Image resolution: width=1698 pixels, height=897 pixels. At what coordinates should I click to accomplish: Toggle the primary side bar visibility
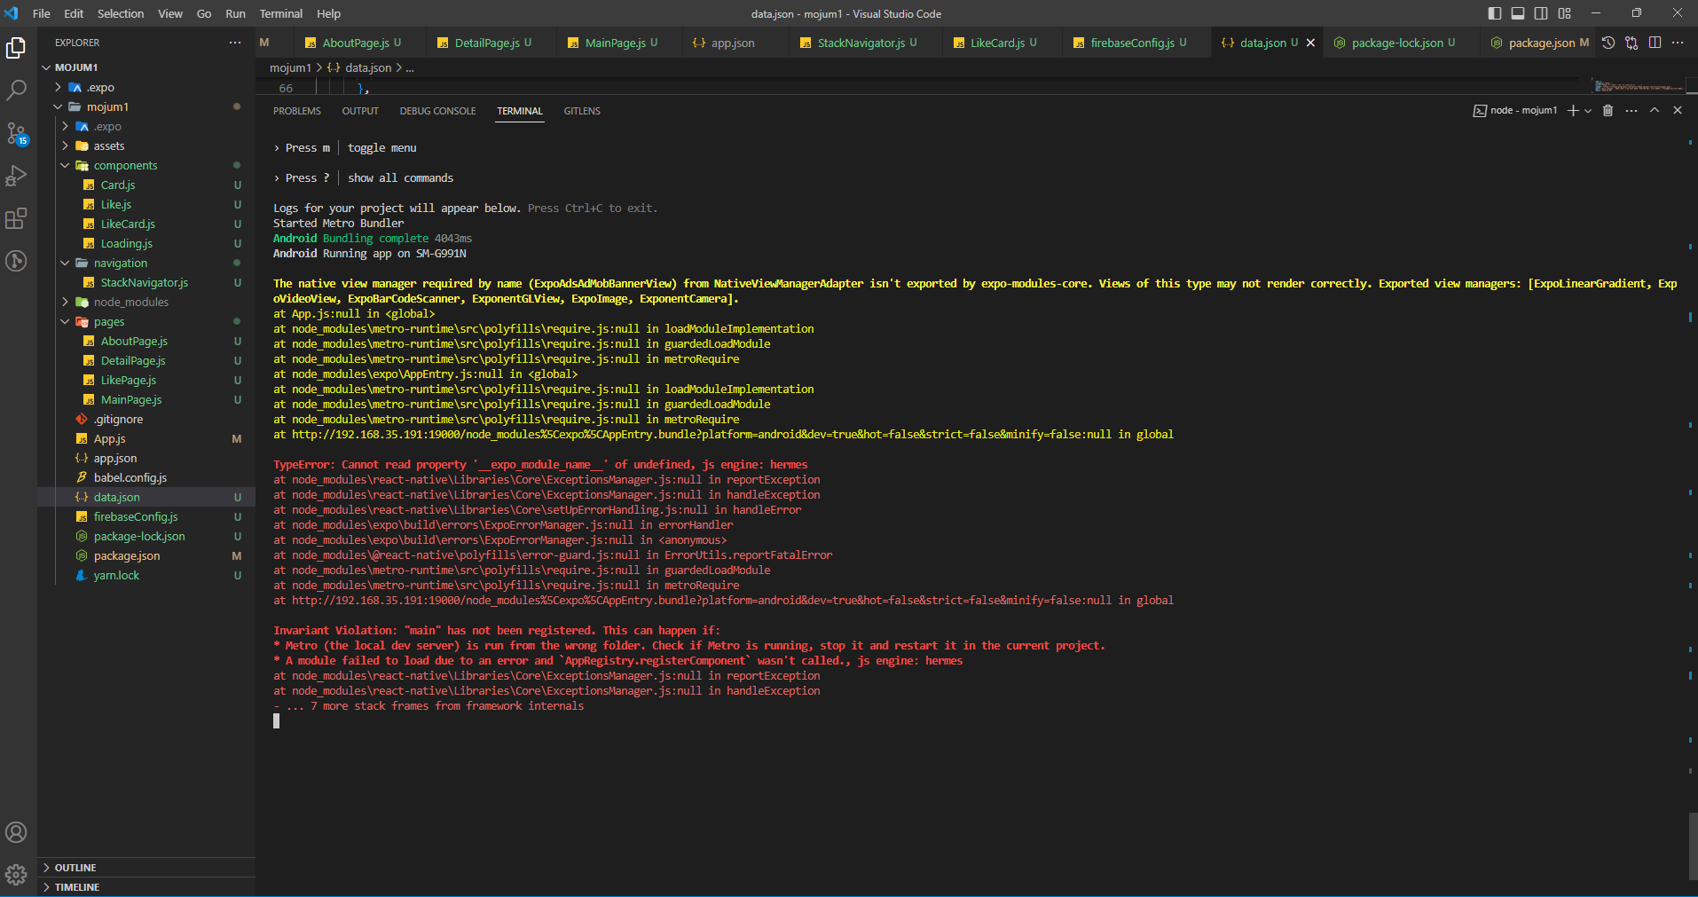[1495, 13]
